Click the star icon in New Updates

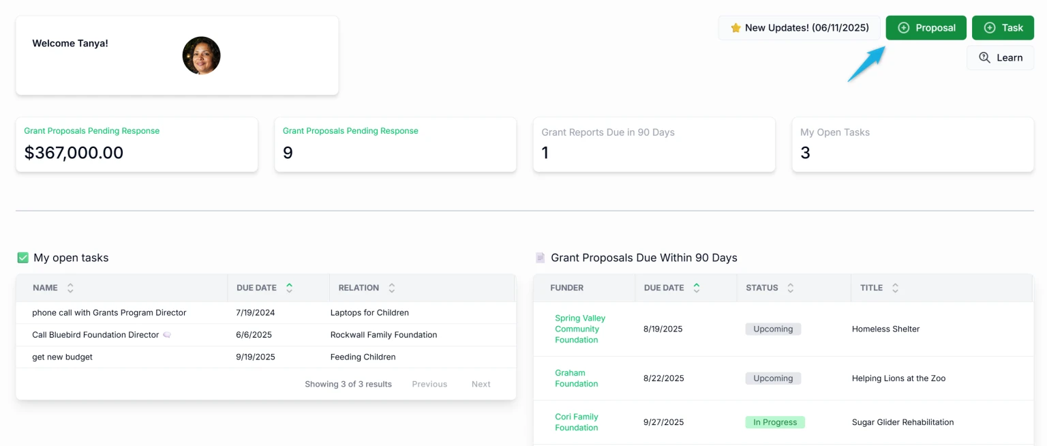(735, 28)
